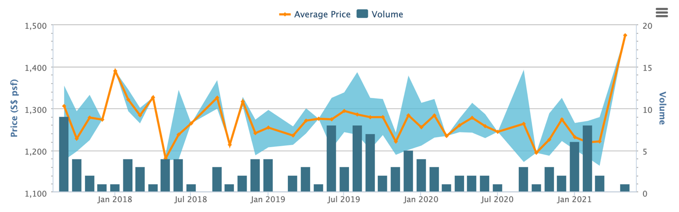Viewport: 679px width, 212px height.
Task: Open the chart hamburger menu
Action: [661, 13]
